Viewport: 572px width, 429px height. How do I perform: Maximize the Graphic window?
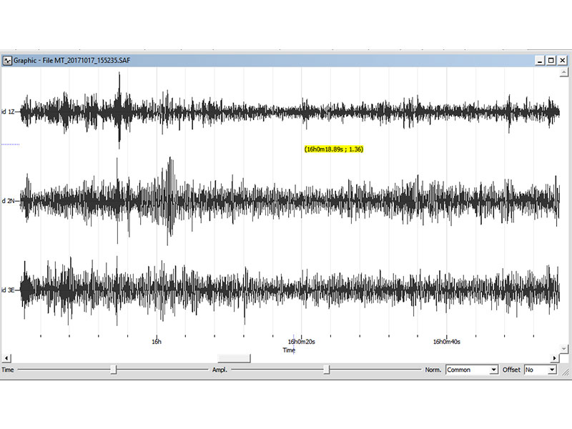(551, 61)
